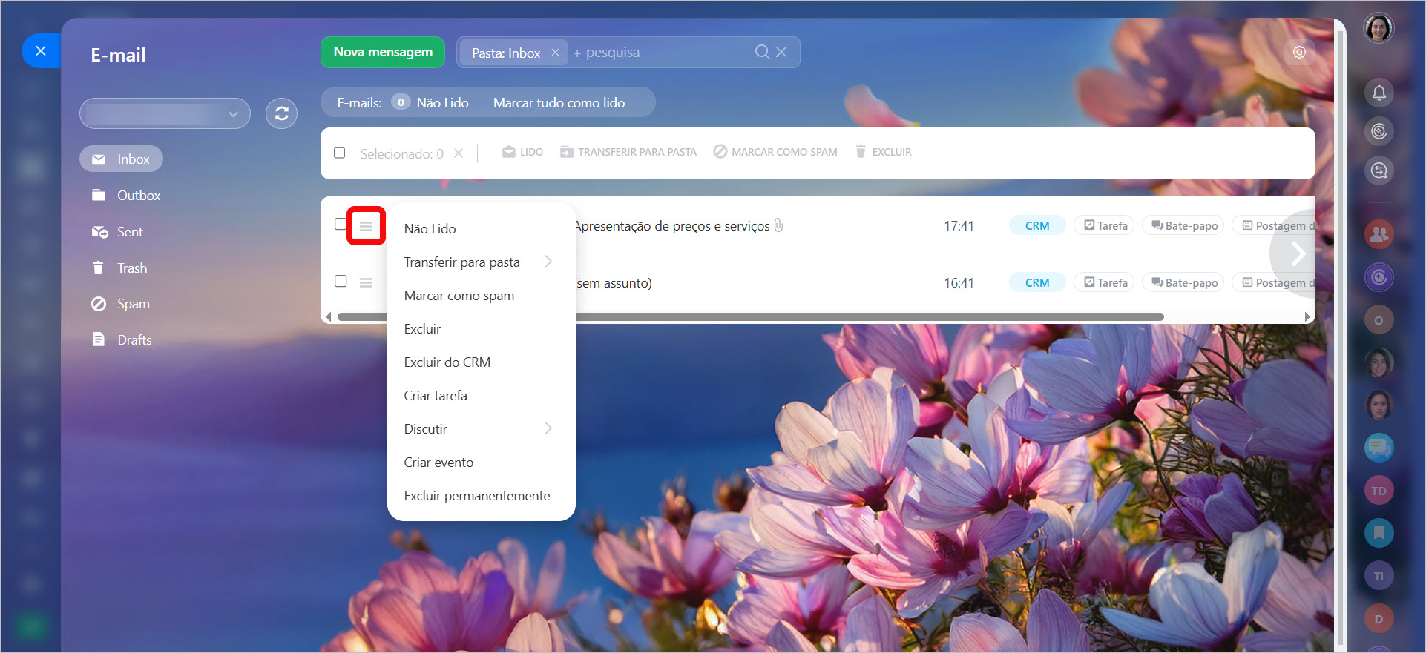Click TRANSFERIR PARA PASTA toolbar action
Viewport: 1426px width, 653px height.
point(628,152)
